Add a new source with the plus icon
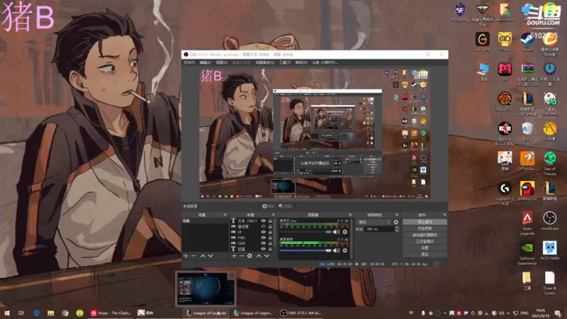 [x=234, y=256]
